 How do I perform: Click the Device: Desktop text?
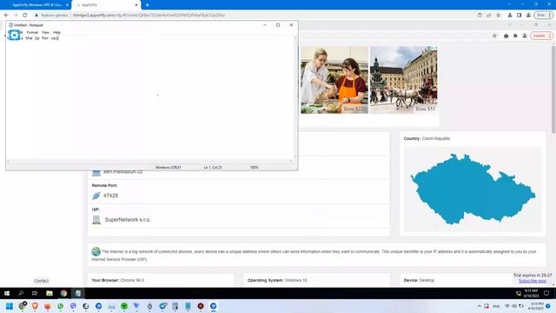click(419, 280)
